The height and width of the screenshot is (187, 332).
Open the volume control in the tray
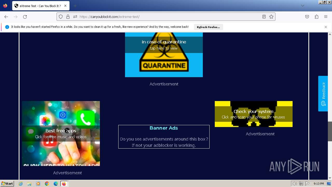pyautogui.click(x=295, y=184)
